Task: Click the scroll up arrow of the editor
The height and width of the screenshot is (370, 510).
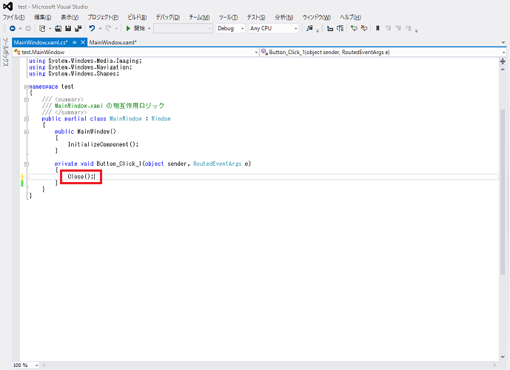Action: pos(503,70)
